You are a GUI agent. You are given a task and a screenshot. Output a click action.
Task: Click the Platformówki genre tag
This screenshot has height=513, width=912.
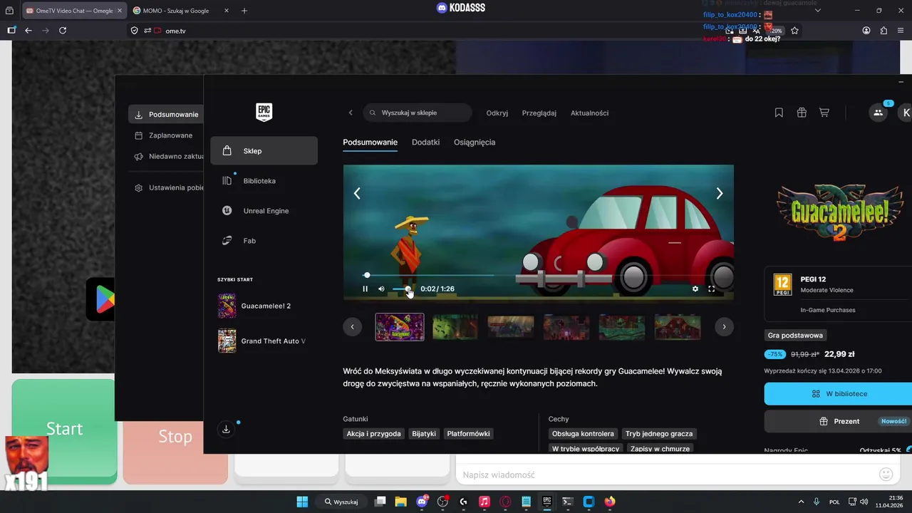coord(468,433)
